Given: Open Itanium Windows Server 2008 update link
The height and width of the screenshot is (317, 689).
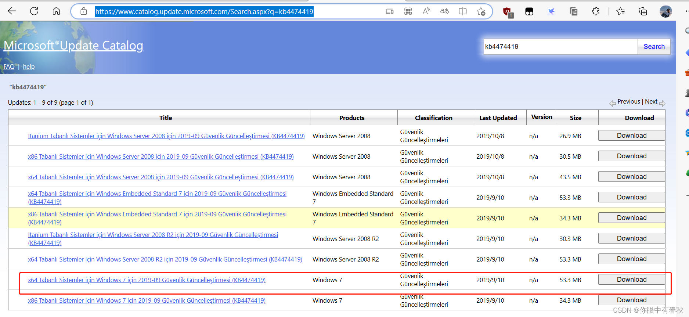Looking at the screenshot, I should tap(166, 136).
